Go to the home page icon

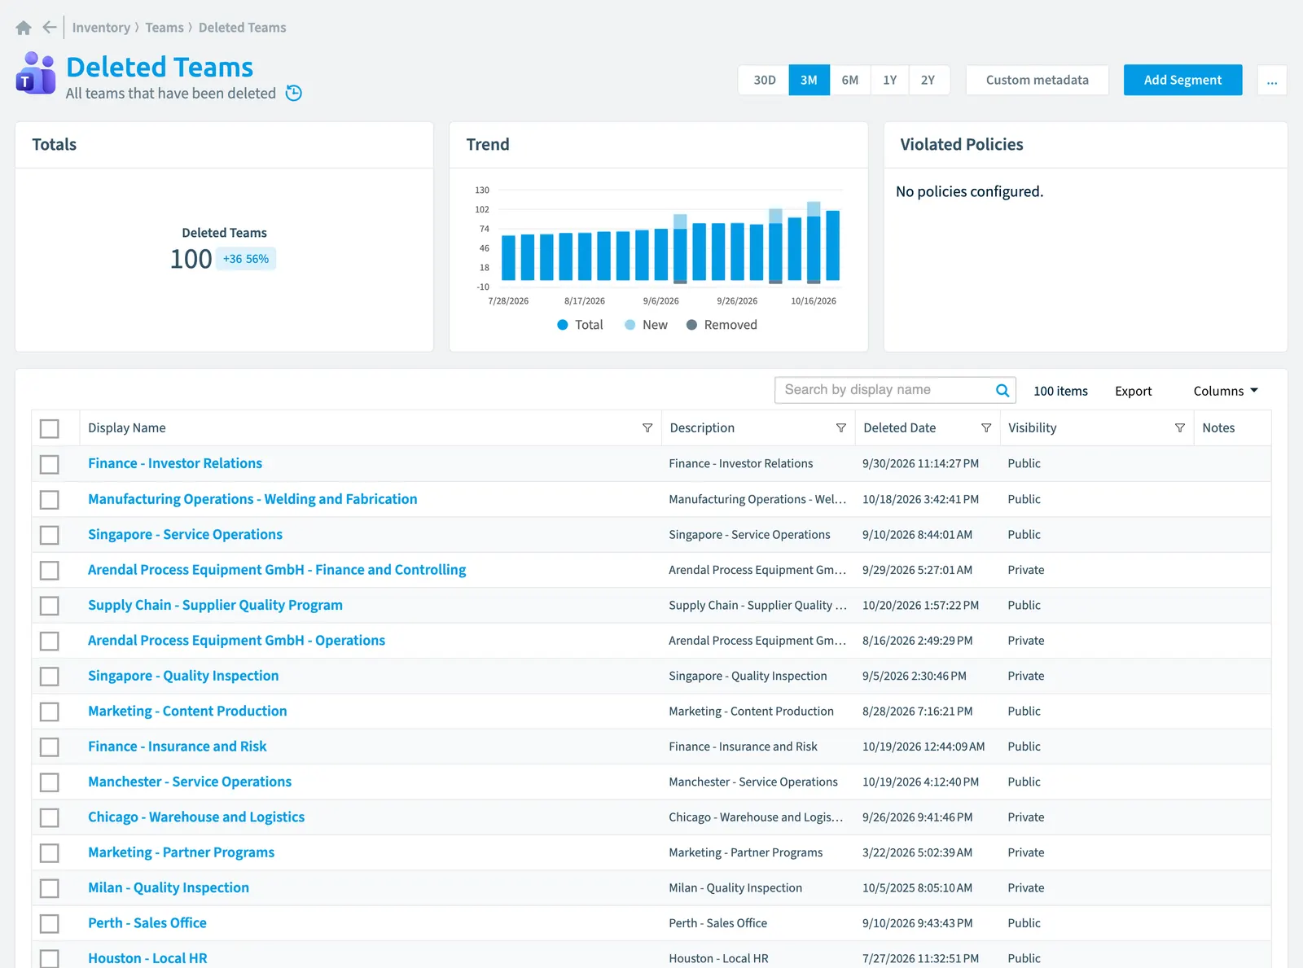(x=24, y=28)
